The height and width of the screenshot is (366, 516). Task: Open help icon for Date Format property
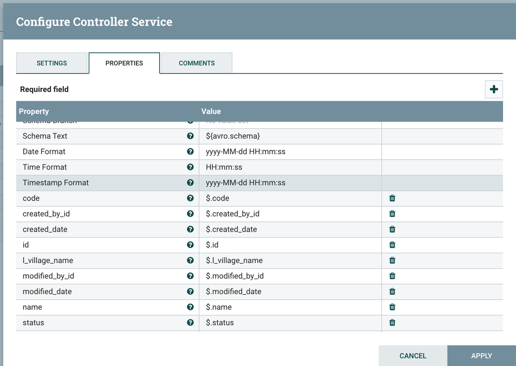click(190, 151)
